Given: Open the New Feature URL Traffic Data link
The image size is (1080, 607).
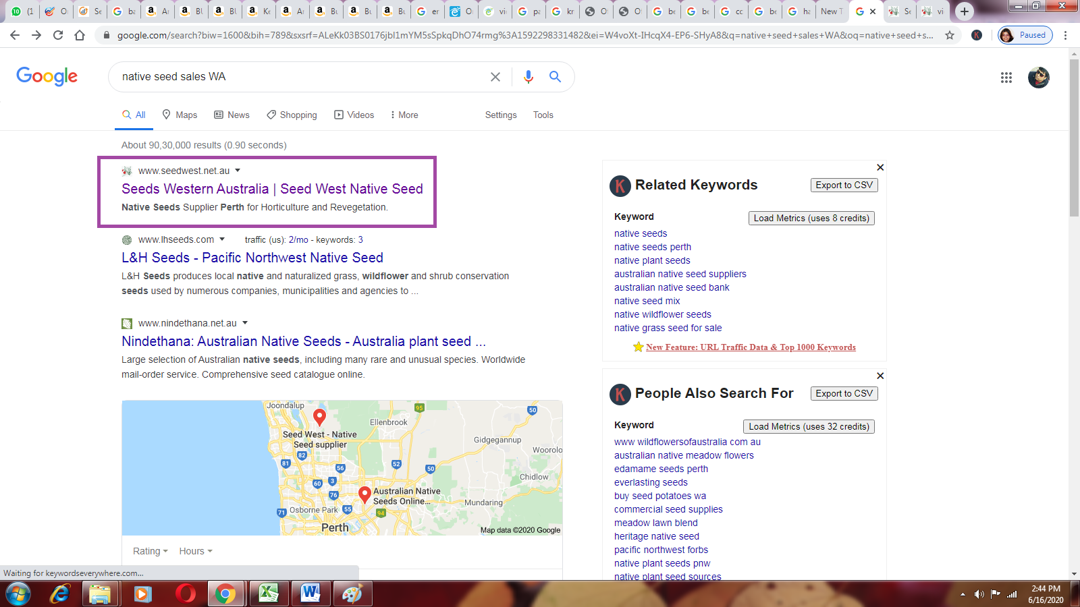Looking at the screenshot, I should (x=751, y=347).
